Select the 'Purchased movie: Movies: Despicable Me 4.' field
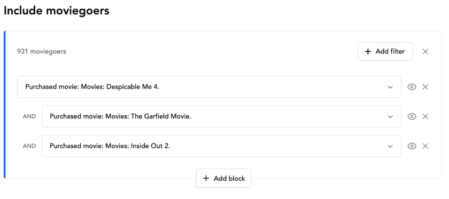Image resolution: width=449 pixels, height=199 pixels. (209, 87)
